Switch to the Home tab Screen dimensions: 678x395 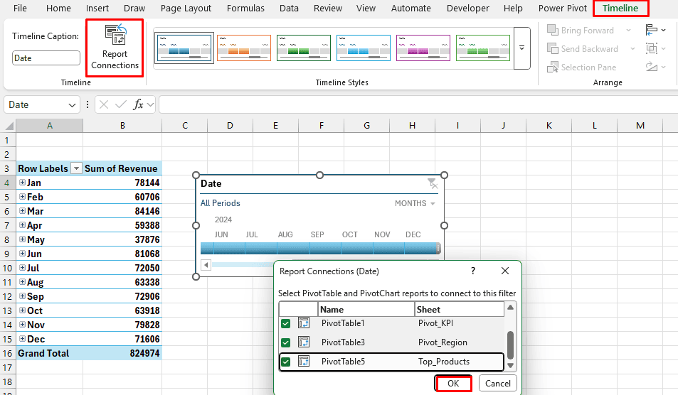click(x=58, y=9)
